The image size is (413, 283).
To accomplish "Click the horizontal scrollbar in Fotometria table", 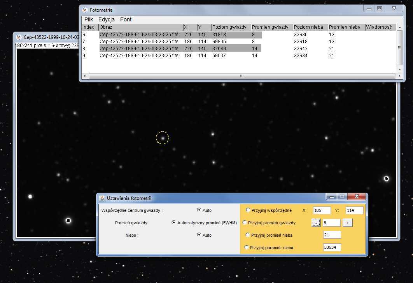I will click(241, 76).
